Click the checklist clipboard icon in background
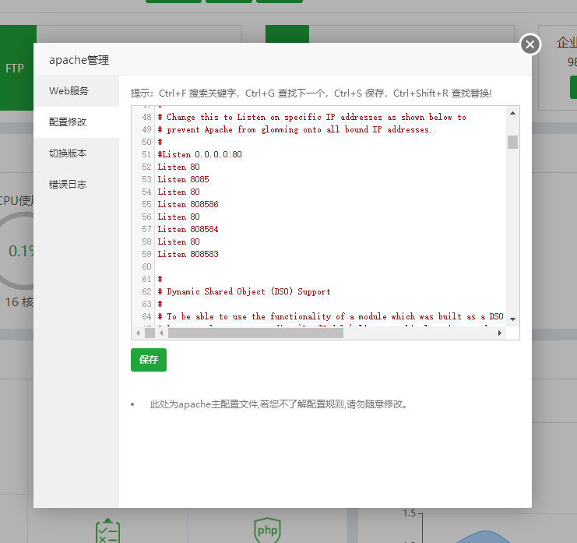 click(107, 531)
